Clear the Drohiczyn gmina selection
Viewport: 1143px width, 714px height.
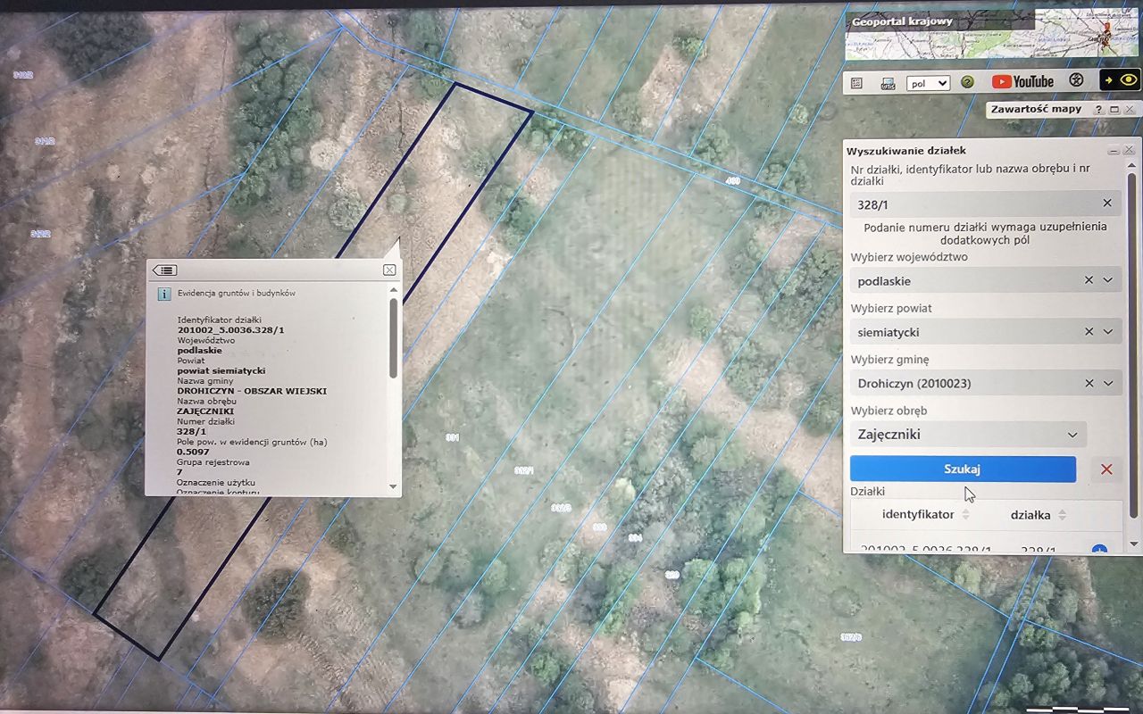tap(1089, 383)
